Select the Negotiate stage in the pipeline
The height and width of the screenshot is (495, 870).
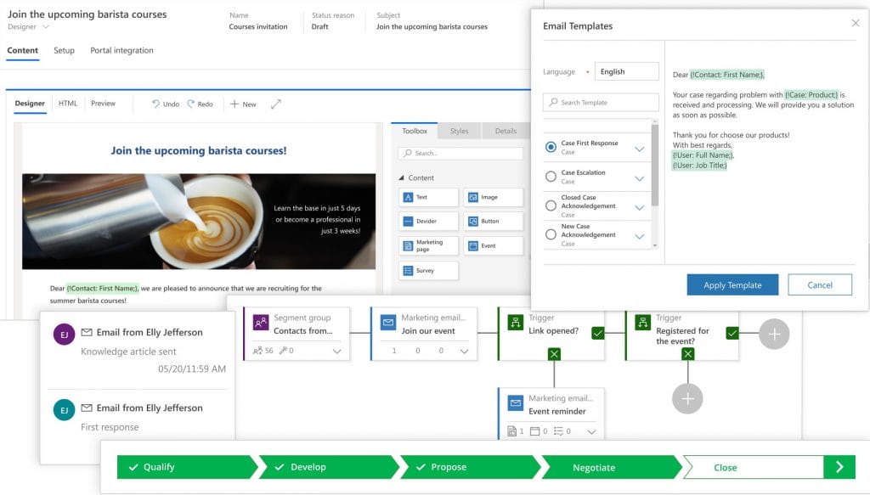click(593, 467)
